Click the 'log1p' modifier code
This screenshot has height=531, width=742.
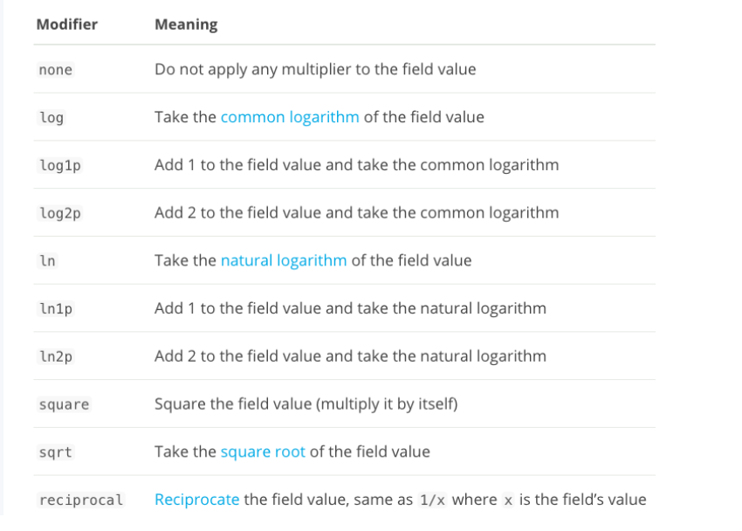[59, 165]
